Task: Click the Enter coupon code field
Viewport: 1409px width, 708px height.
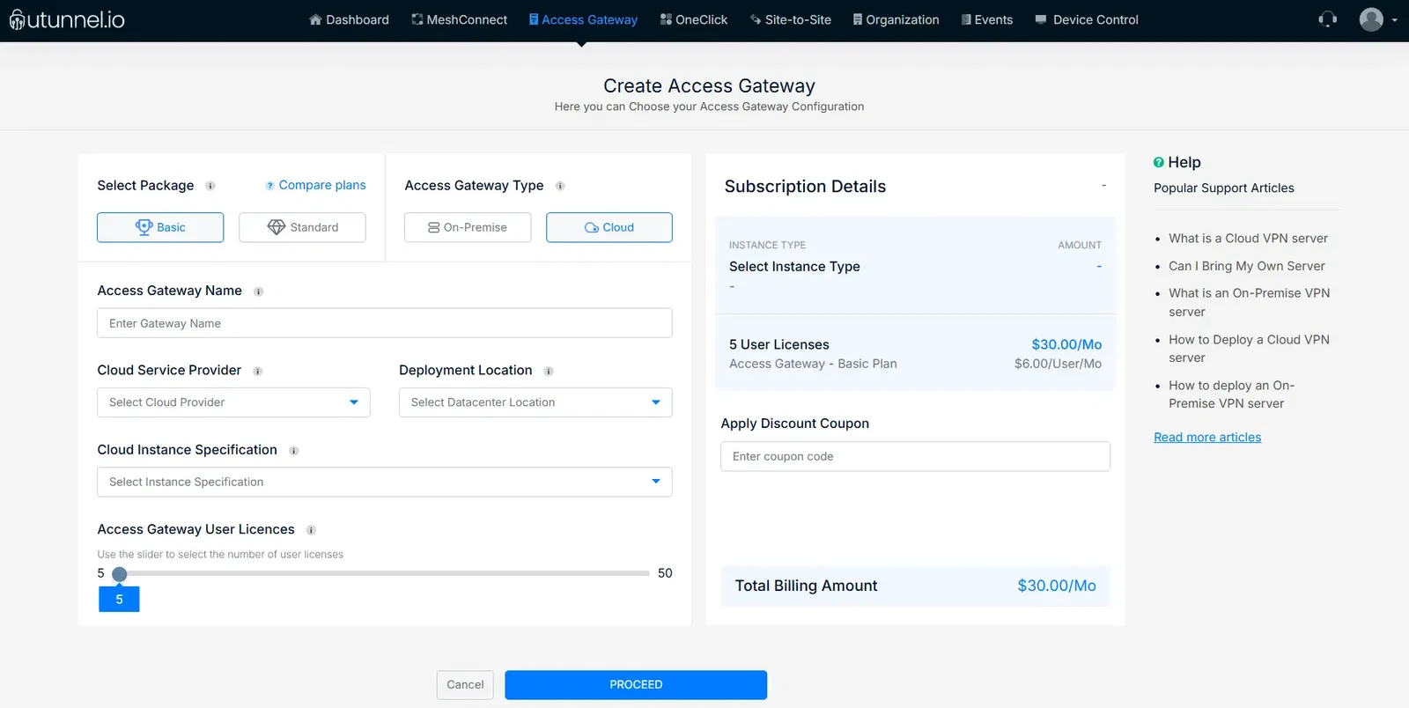Action: point(915,456)
